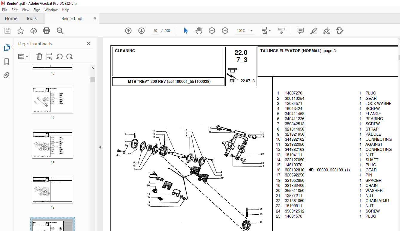This screenshot has height=231, width=400.
Task: Click part number 14604570
Action: pyautogui.click(x=293, y=216)
